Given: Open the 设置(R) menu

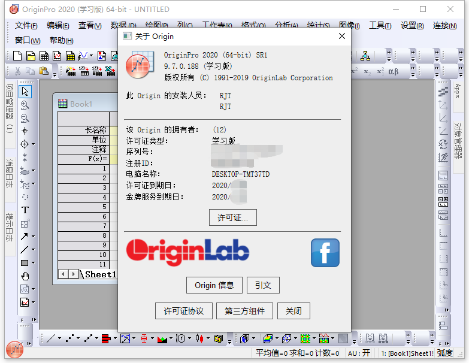Looking at the screenshot, I should [412, 26].
